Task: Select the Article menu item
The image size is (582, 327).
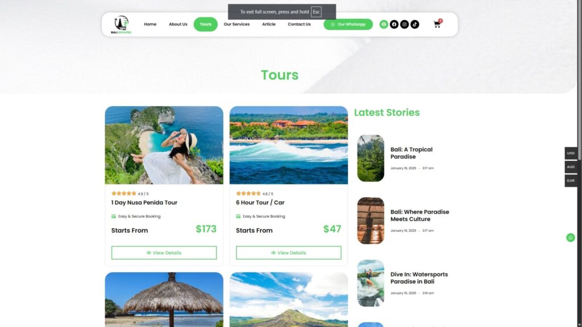Action: [269, 24]
